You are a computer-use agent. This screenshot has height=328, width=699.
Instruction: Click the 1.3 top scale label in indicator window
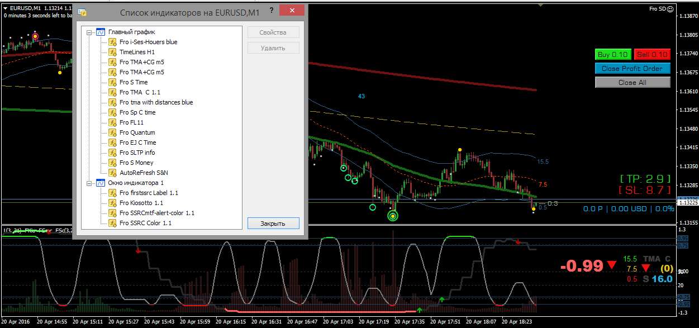pos(681,230)
